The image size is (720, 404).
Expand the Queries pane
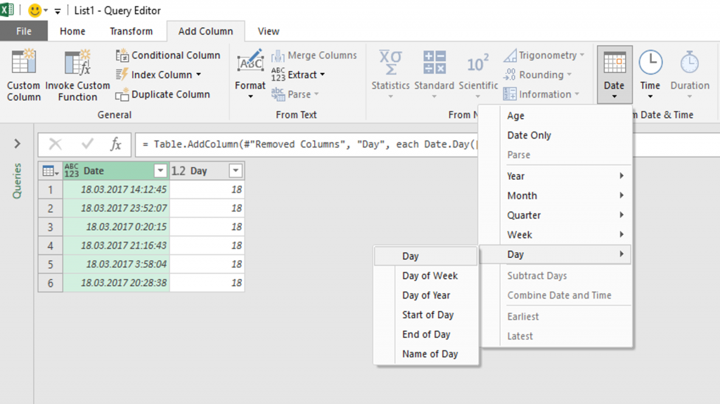click(18, 144)
